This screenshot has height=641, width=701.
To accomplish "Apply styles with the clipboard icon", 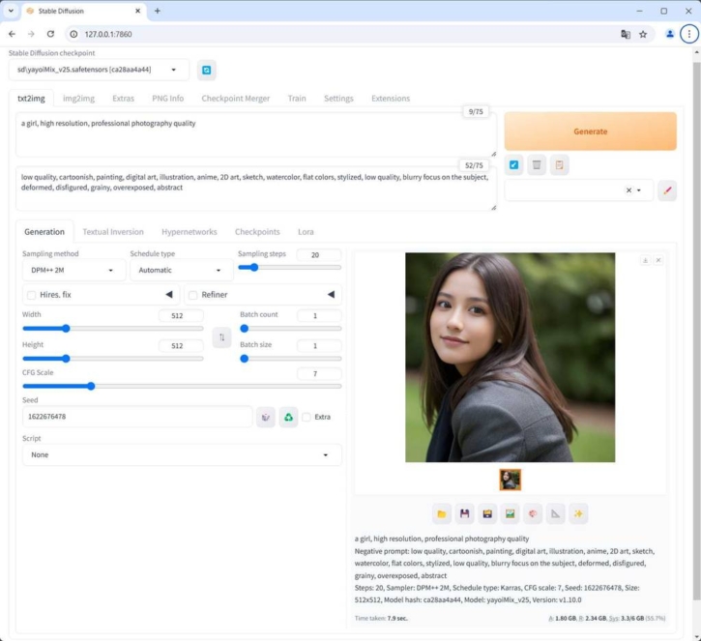I will tap(560, 165).
